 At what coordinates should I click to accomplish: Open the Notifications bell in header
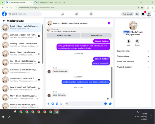tap(143, 14)
